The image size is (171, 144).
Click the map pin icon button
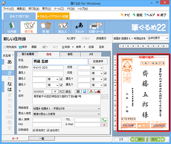coord(91,91)
